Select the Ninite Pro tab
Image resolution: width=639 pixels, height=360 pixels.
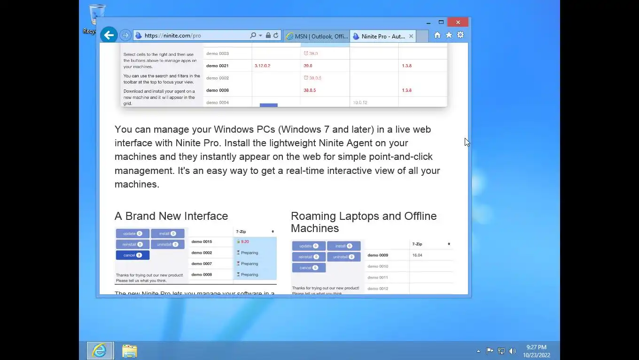383,36
